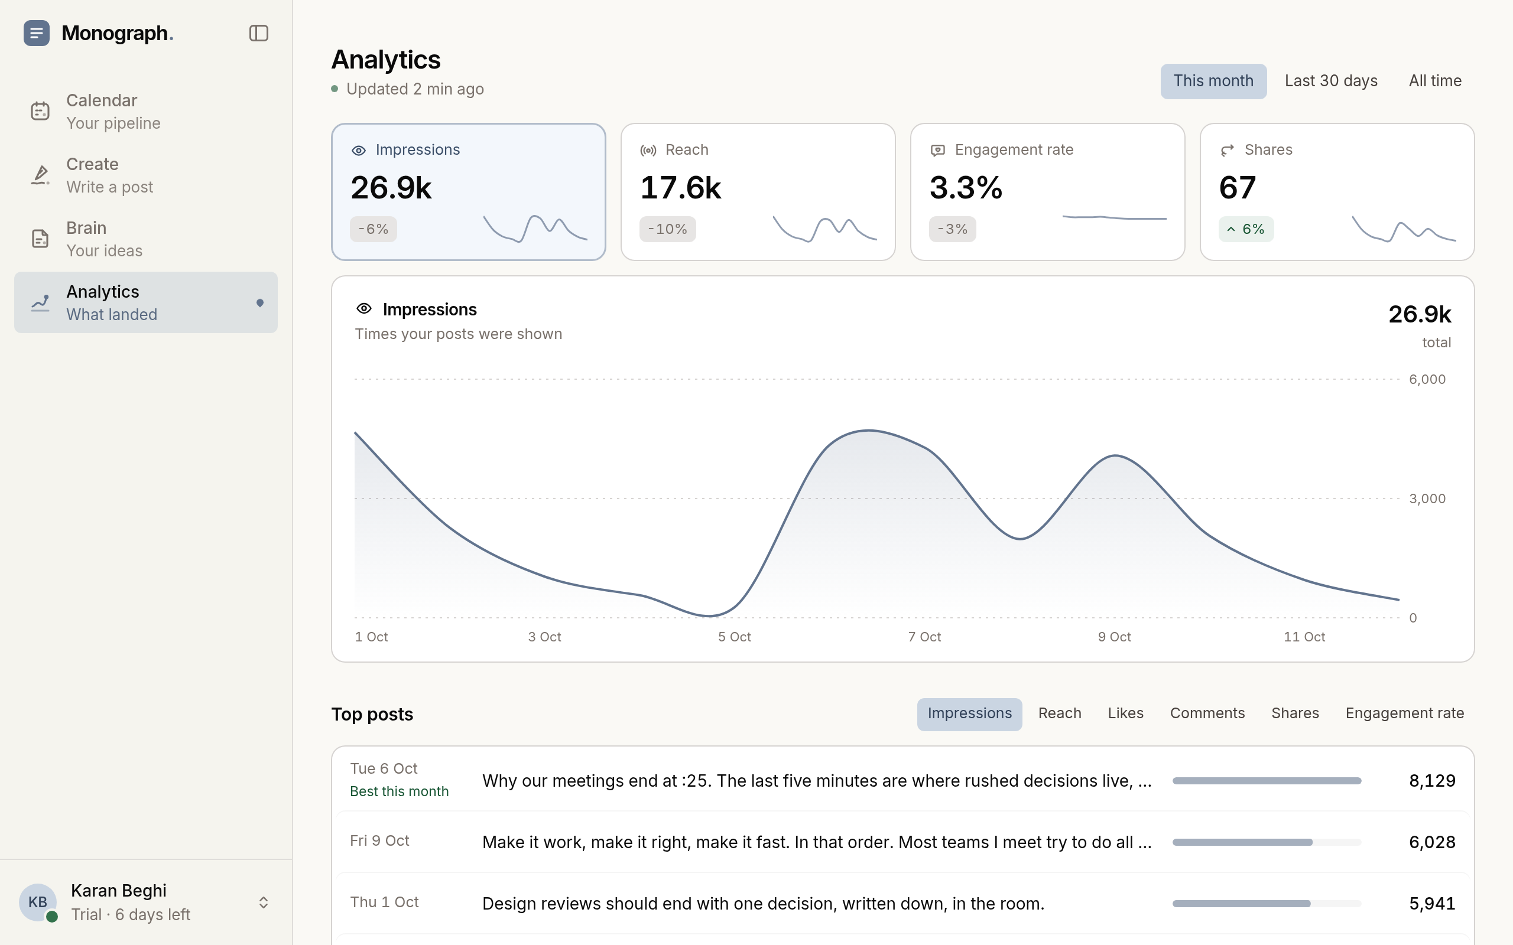
Task: Open the meetings end at :25 post
Action: [903, 781]
